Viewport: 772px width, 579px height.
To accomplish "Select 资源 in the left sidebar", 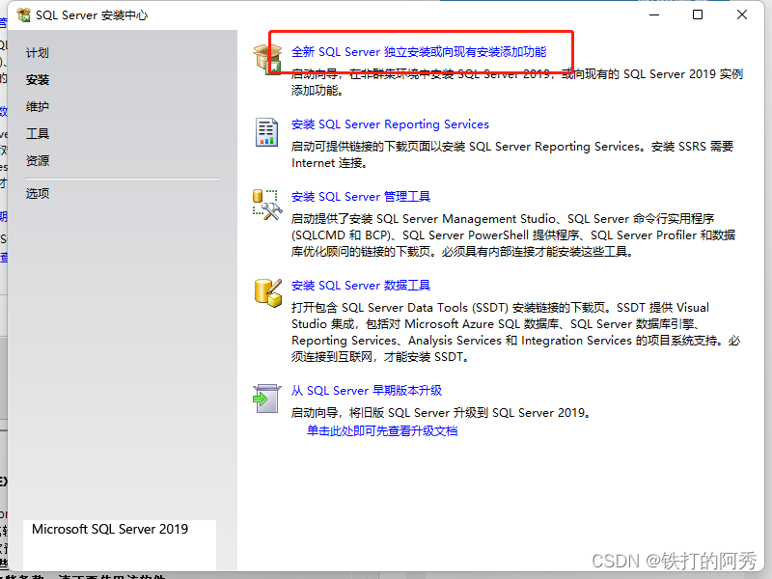I will point(38,160).
